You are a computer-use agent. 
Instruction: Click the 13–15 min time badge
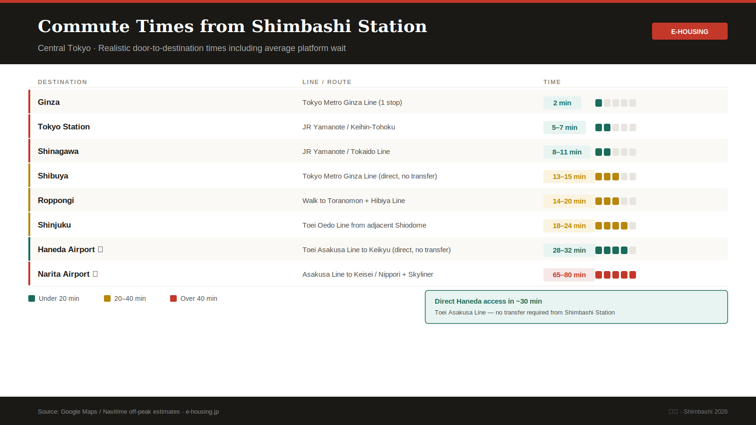point(569,177)
